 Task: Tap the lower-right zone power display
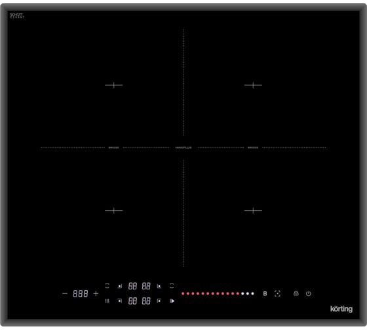coord(146,301)
